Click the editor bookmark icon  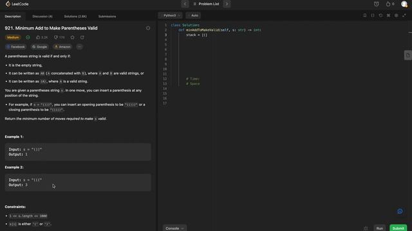pos(365,15)
